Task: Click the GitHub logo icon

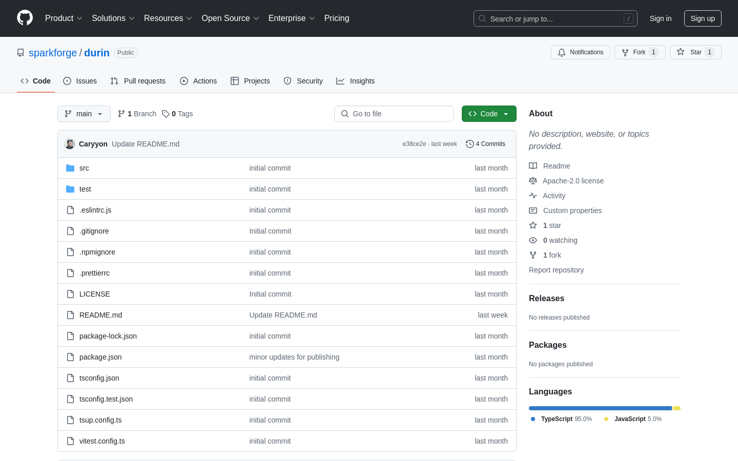Action: (25, 18)
